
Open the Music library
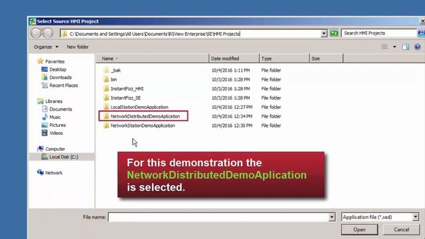tap(51, 117)
